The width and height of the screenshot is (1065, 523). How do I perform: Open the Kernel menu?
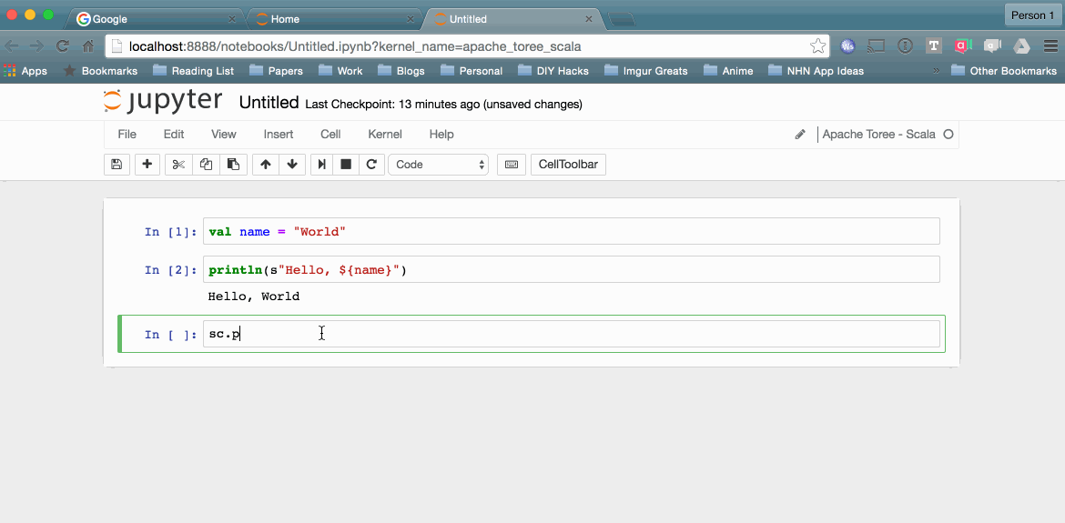click(384, 134)
